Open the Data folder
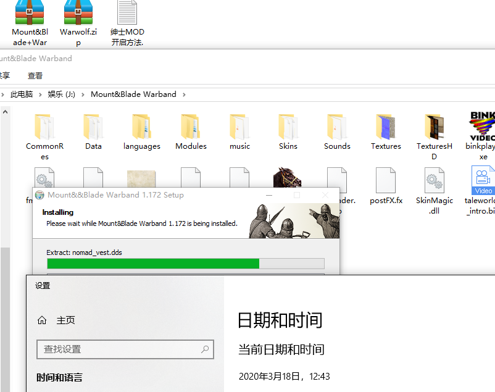The image size is (495, 392). pos(93,133)
